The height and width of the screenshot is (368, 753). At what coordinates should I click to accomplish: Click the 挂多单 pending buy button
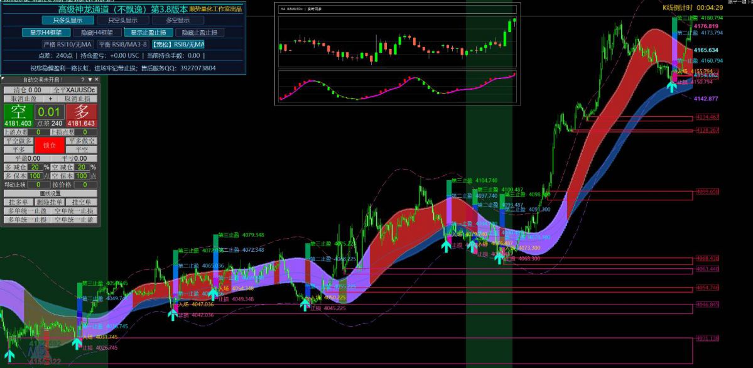19,202
